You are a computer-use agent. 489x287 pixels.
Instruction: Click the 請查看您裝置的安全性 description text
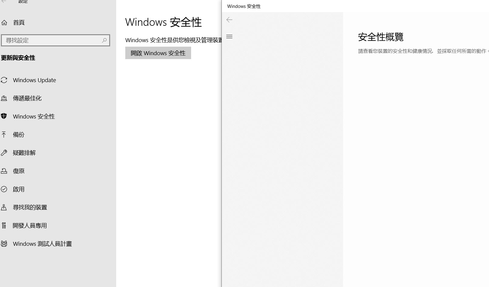423,51
